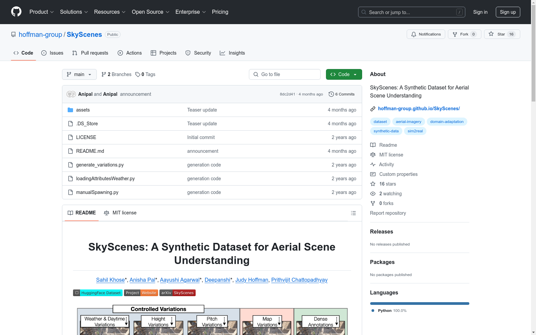
Task: Click the committer avatar icon
Action: point(71,94)
